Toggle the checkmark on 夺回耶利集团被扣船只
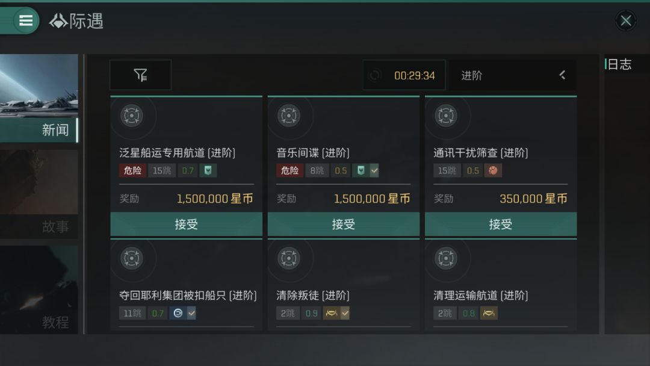This screenshot has width=650, height=366. 191,313
